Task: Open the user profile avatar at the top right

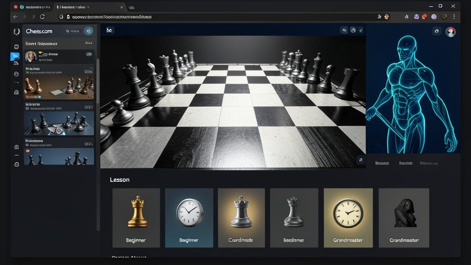Action: point(450,32)
